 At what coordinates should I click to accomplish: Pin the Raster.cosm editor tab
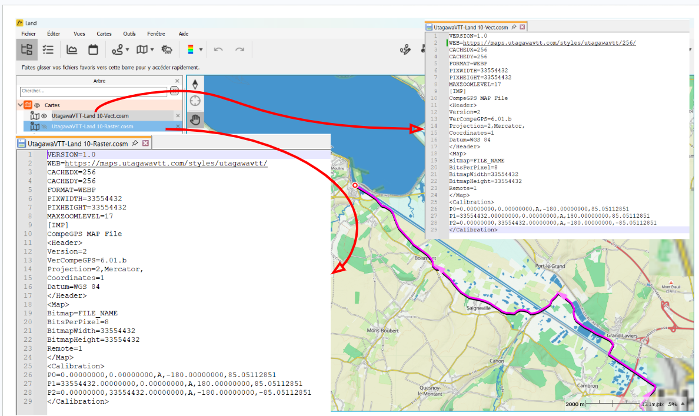click(135, 143)
